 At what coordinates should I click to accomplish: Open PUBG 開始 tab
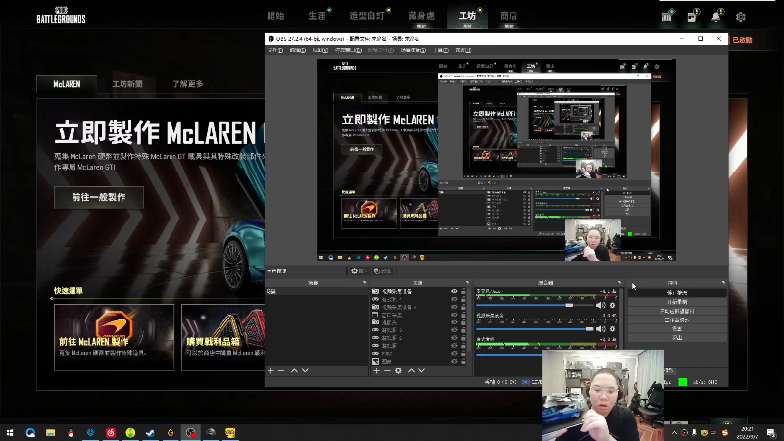pos(275,16)
